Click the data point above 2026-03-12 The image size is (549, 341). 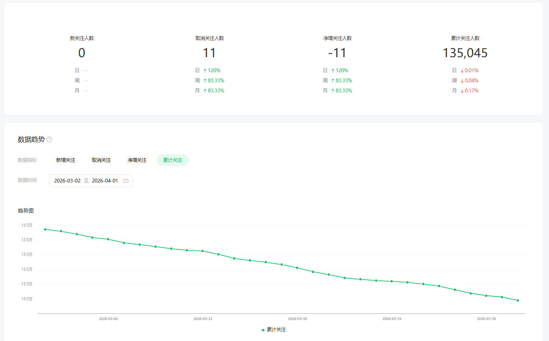tap(203, 251)
